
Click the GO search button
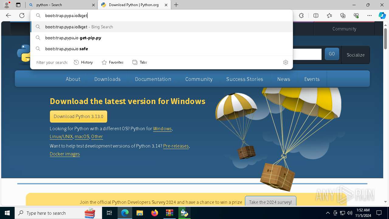tap(332, 54)
